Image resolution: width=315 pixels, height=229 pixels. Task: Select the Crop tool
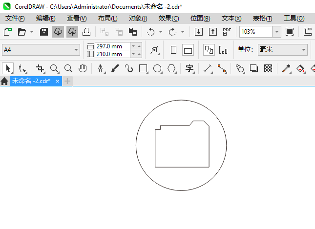(x=40, y=69)
